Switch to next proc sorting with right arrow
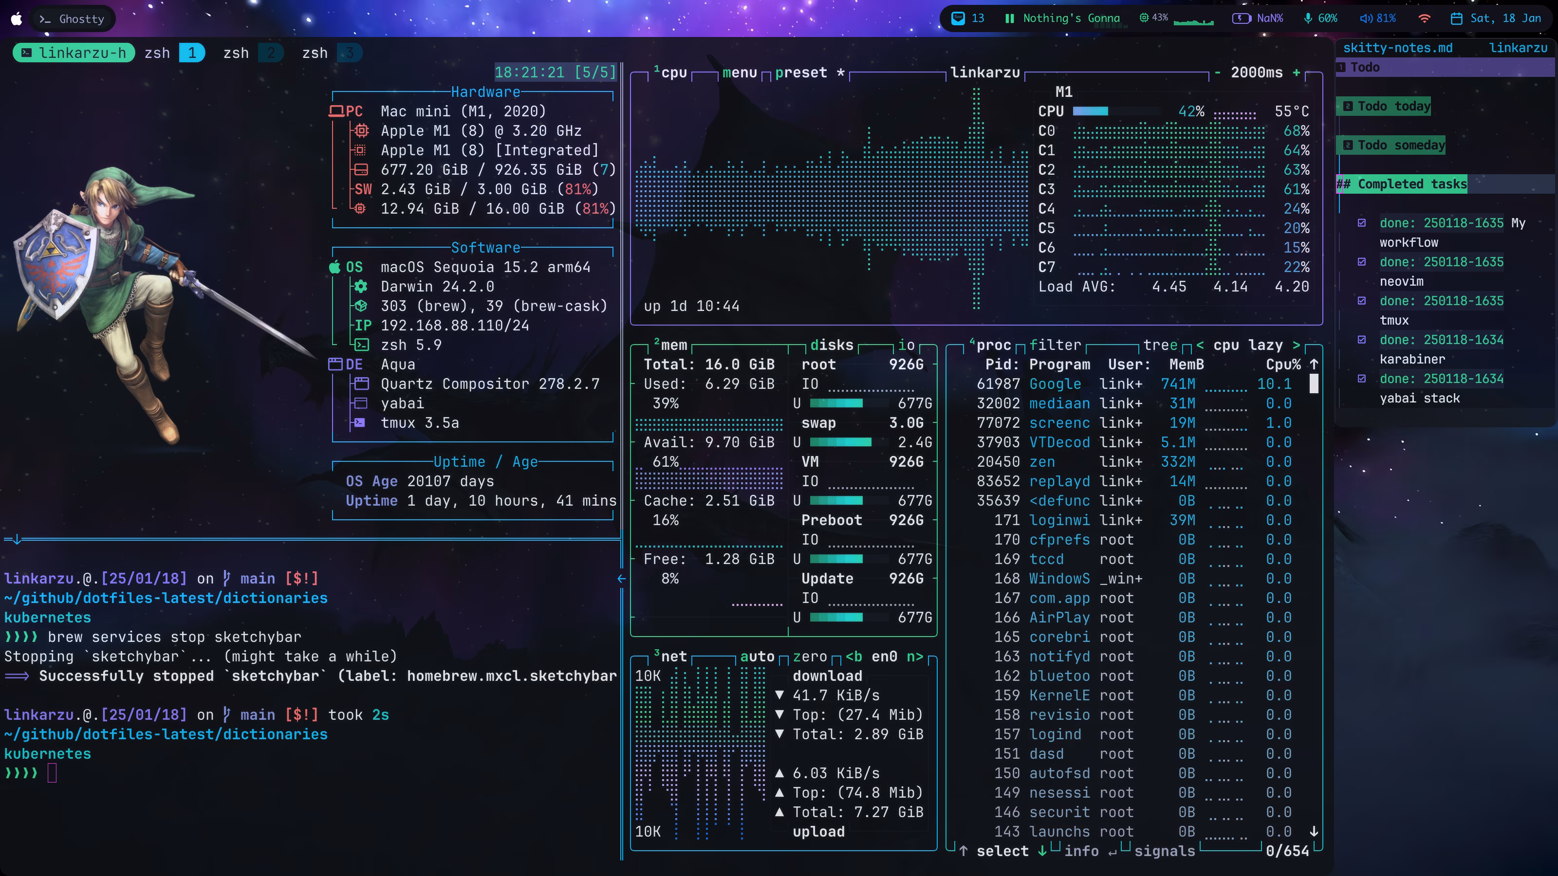 click(1296, 345)
